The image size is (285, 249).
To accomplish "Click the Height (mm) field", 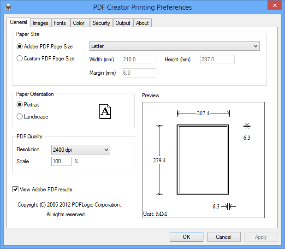I will click(217, 59).
